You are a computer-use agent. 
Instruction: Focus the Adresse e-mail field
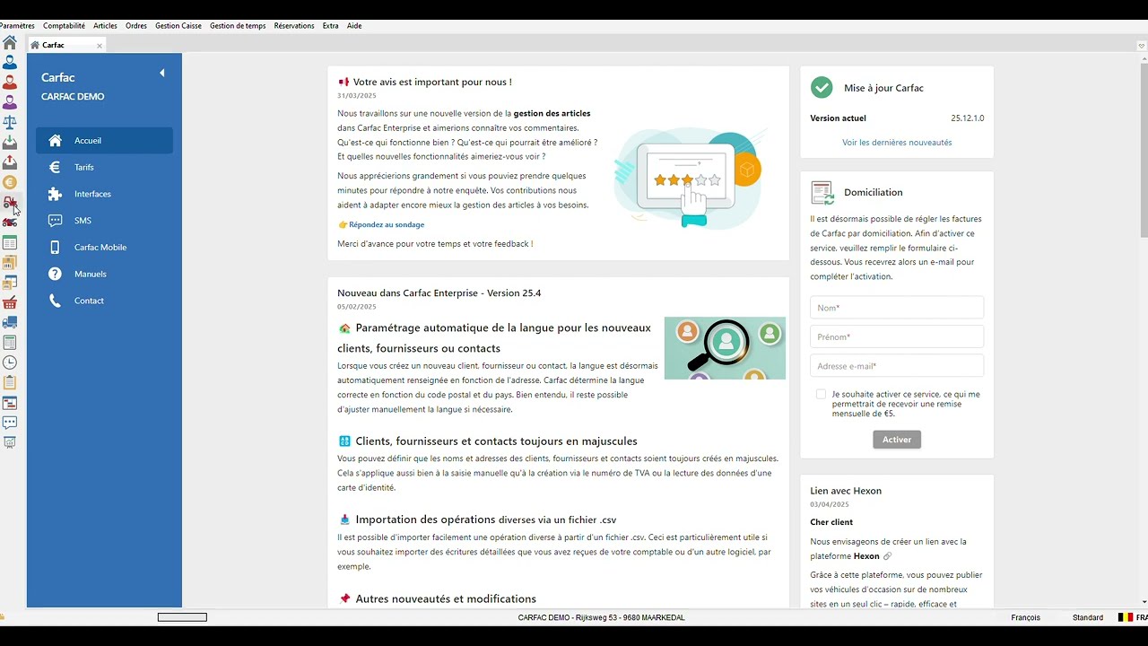click(897, 366)
